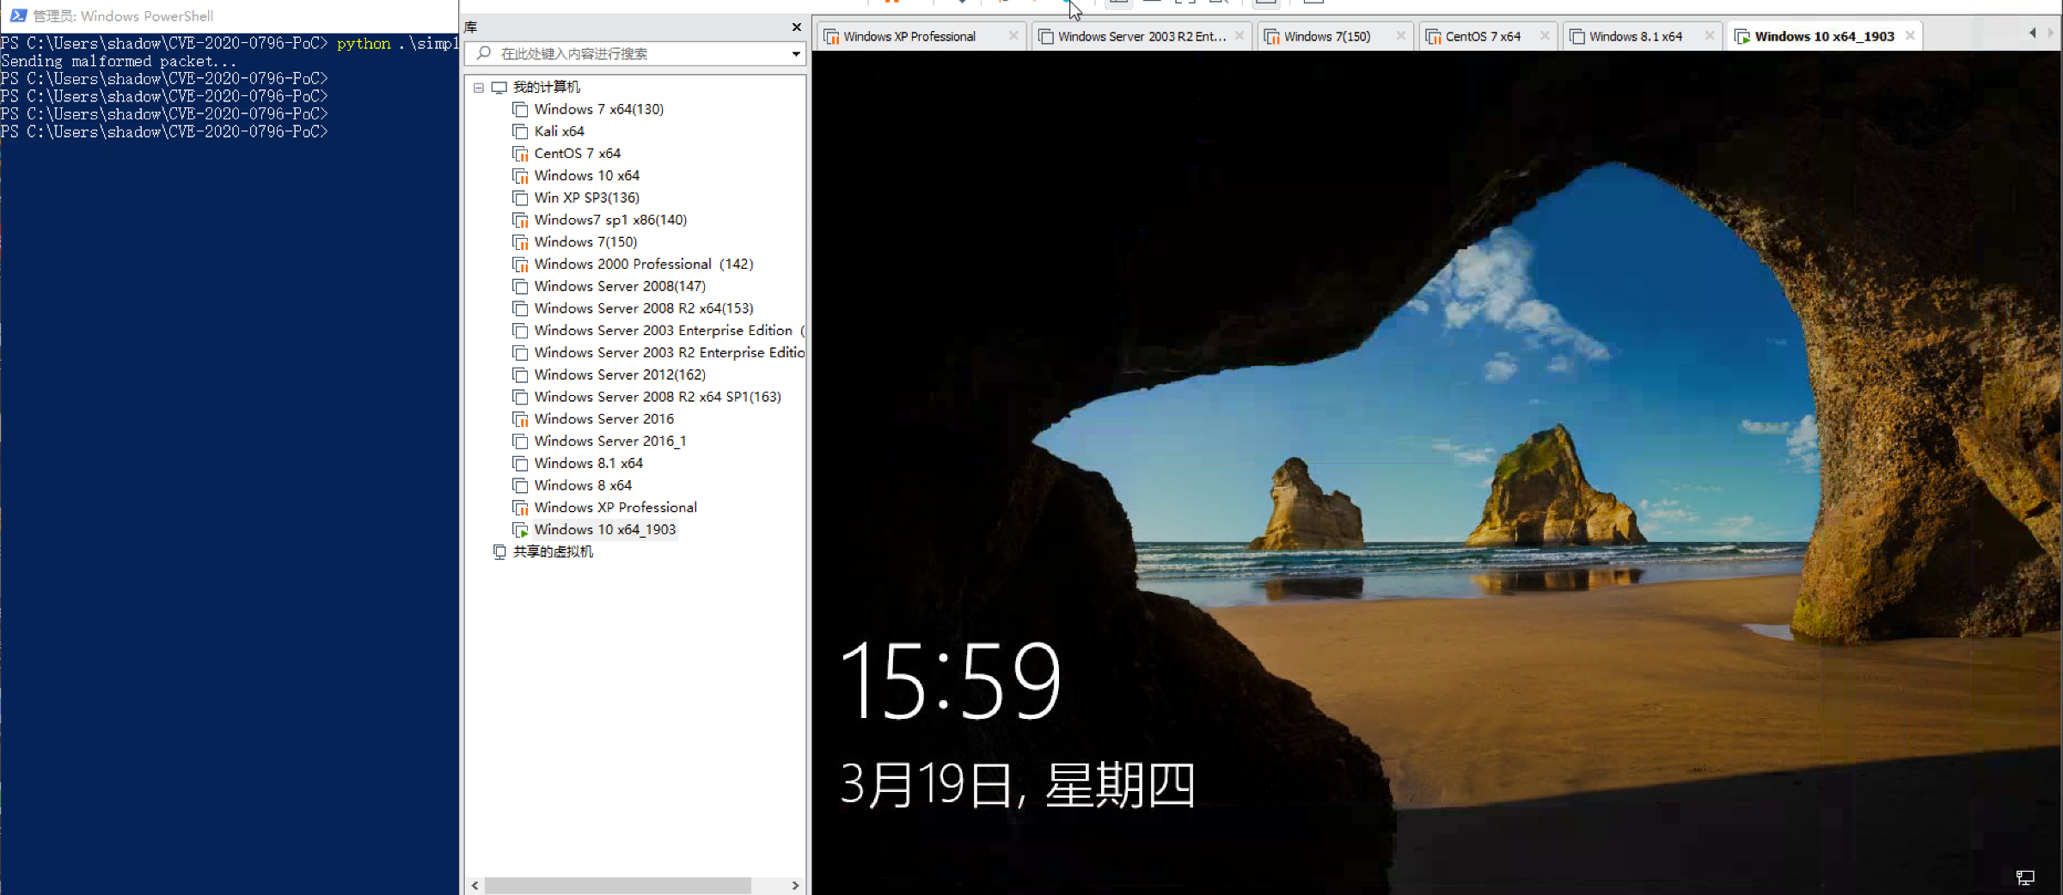Select Windows Server 2003 R2 Enterprise Edition entry

(x=669, y=352)
